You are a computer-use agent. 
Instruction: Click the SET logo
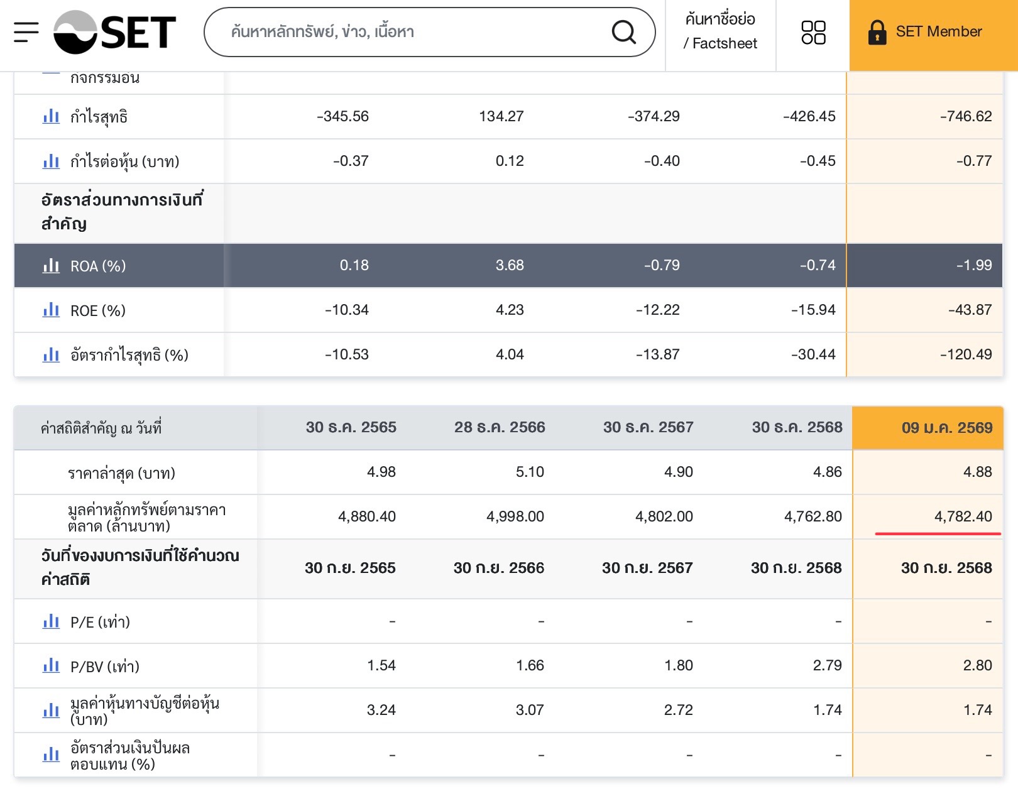coord(115,32)
